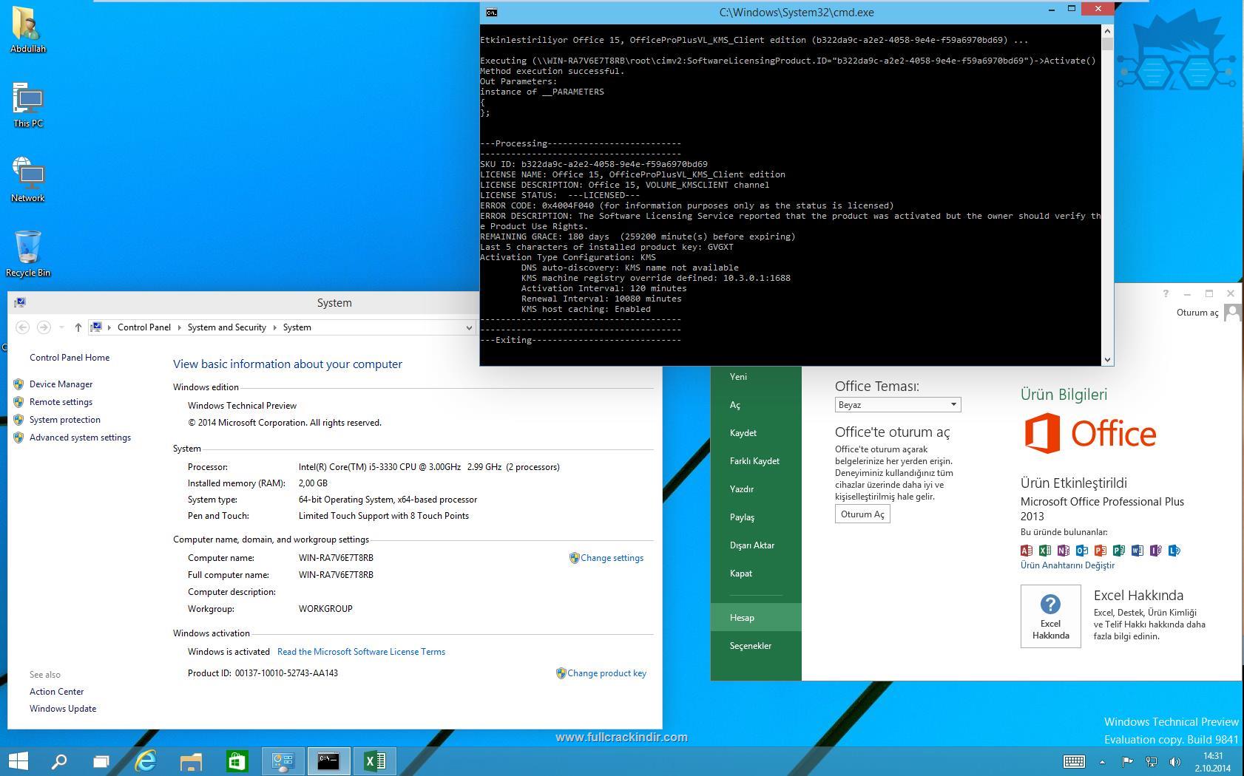Open the Abdullah user folder on desktop
The image size is (1244, 776).
[x=28, y=30]
